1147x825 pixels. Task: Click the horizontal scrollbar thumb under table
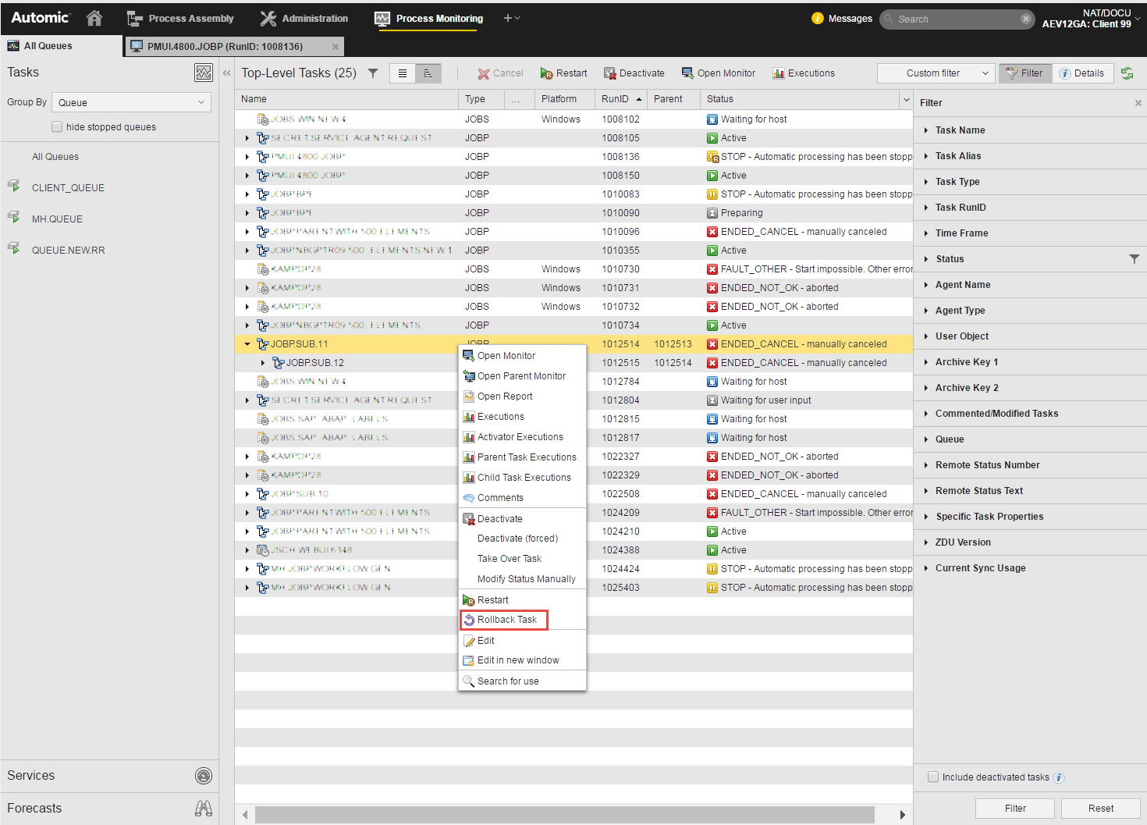(x=565, y=815)
